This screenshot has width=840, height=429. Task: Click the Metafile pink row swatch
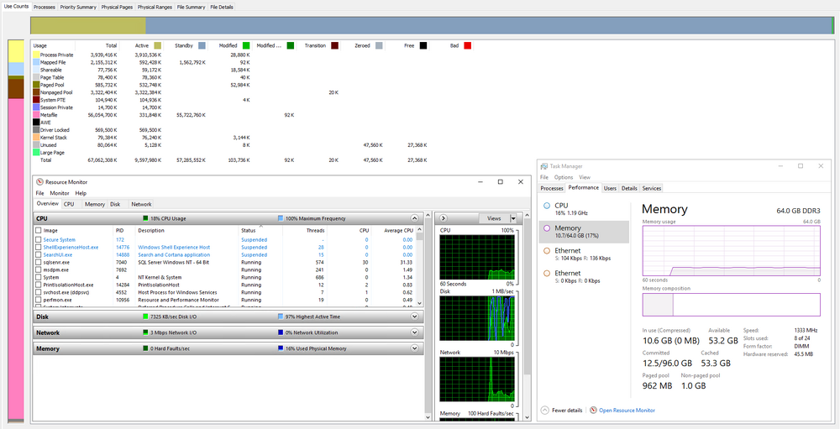[36, 115]
